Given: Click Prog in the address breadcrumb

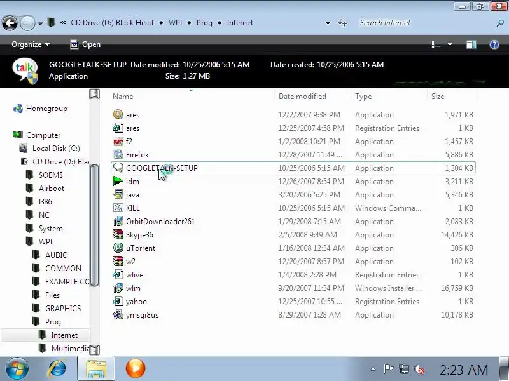Looking at the screenshot, I should 204,23.
